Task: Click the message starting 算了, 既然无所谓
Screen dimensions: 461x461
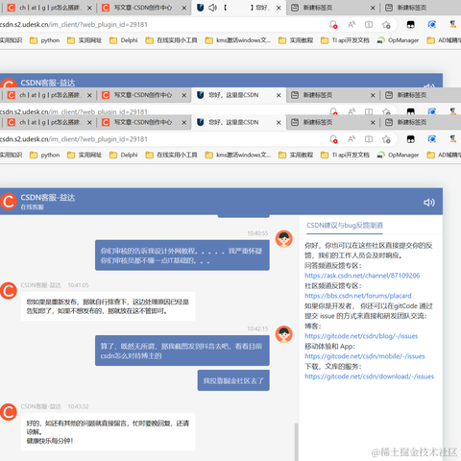Action: (182, 351)
